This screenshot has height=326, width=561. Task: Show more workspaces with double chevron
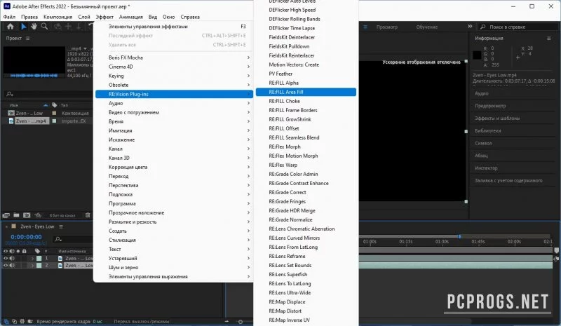point(470,27)
